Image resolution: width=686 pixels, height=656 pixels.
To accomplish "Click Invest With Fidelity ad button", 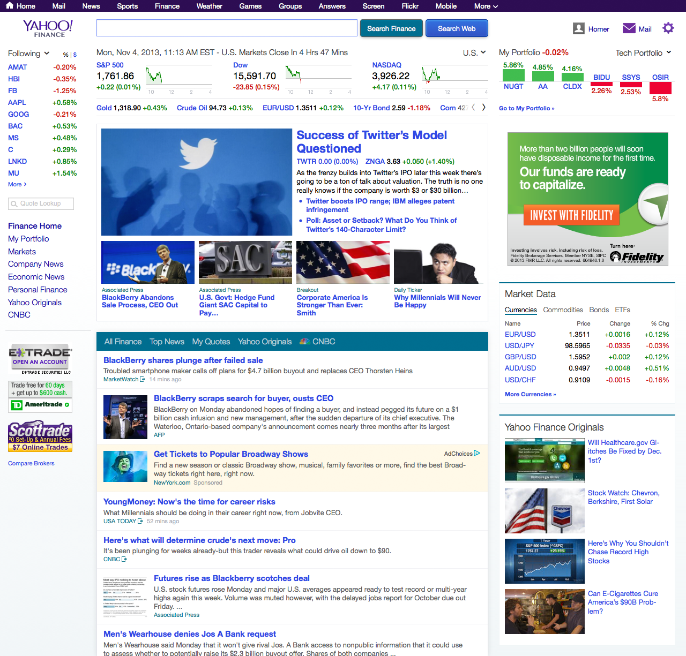I will click(571, 215).
